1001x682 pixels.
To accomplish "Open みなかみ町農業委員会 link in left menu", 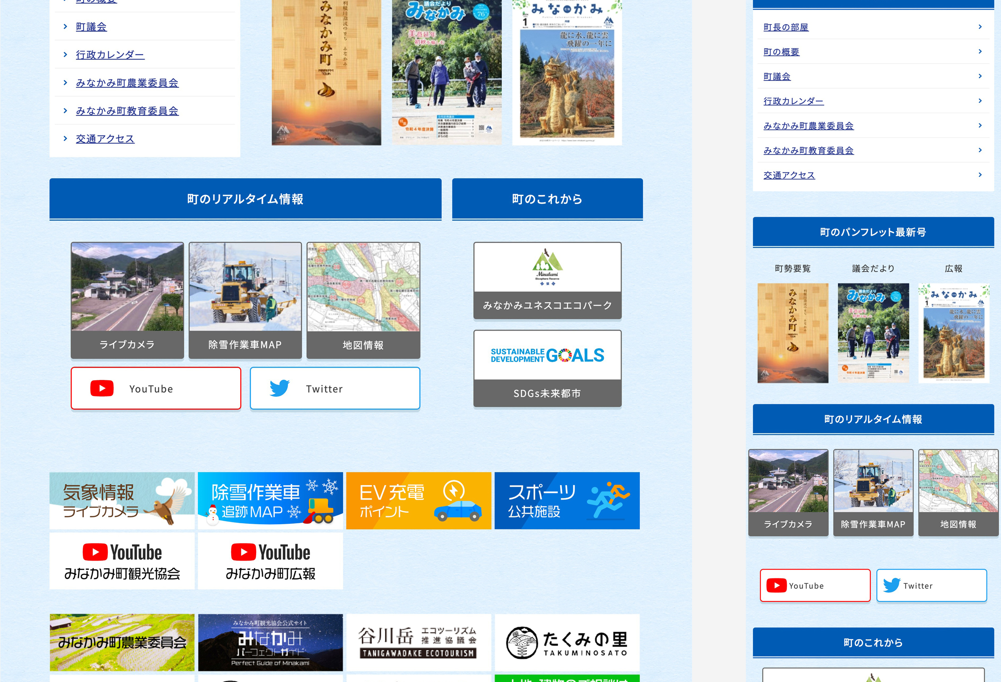I will pyautogui.click(x=127, y=83).
